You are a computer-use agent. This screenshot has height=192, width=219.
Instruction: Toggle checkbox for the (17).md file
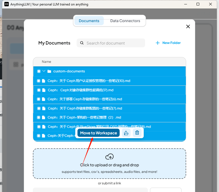(x=39, y=90)
